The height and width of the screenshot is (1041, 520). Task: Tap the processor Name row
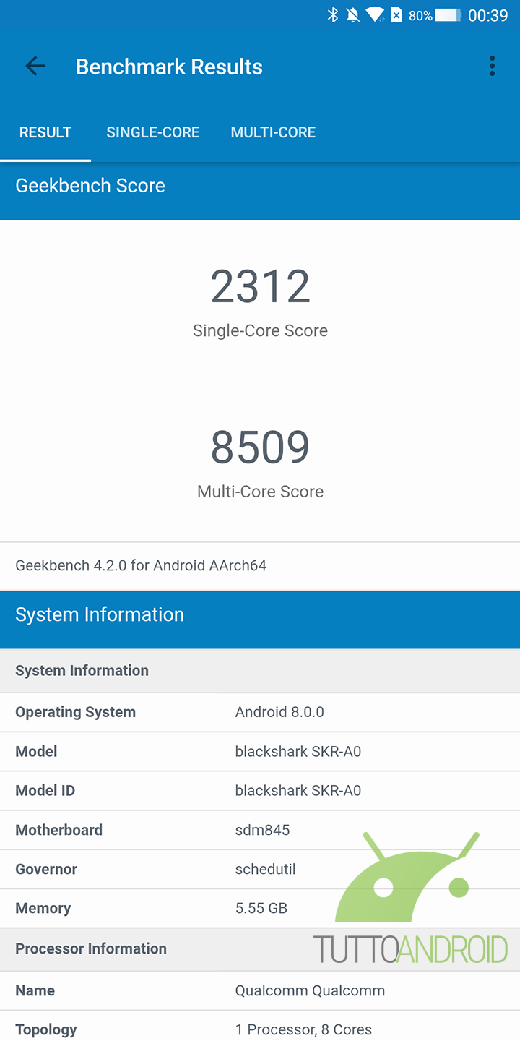260,990
